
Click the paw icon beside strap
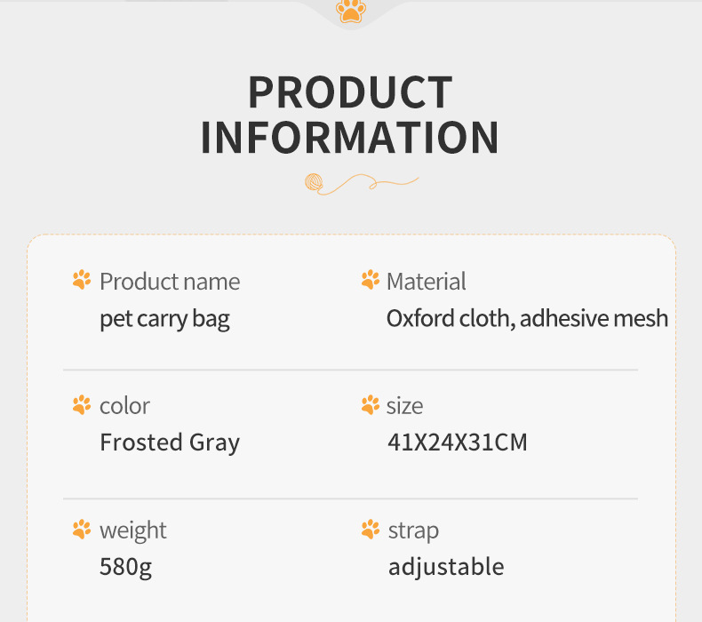(371, 530)
